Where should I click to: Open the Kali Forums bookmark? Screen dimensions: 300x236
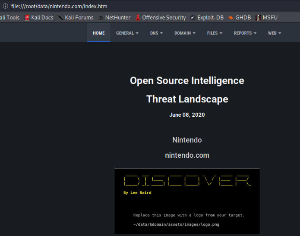click(76, 18)
